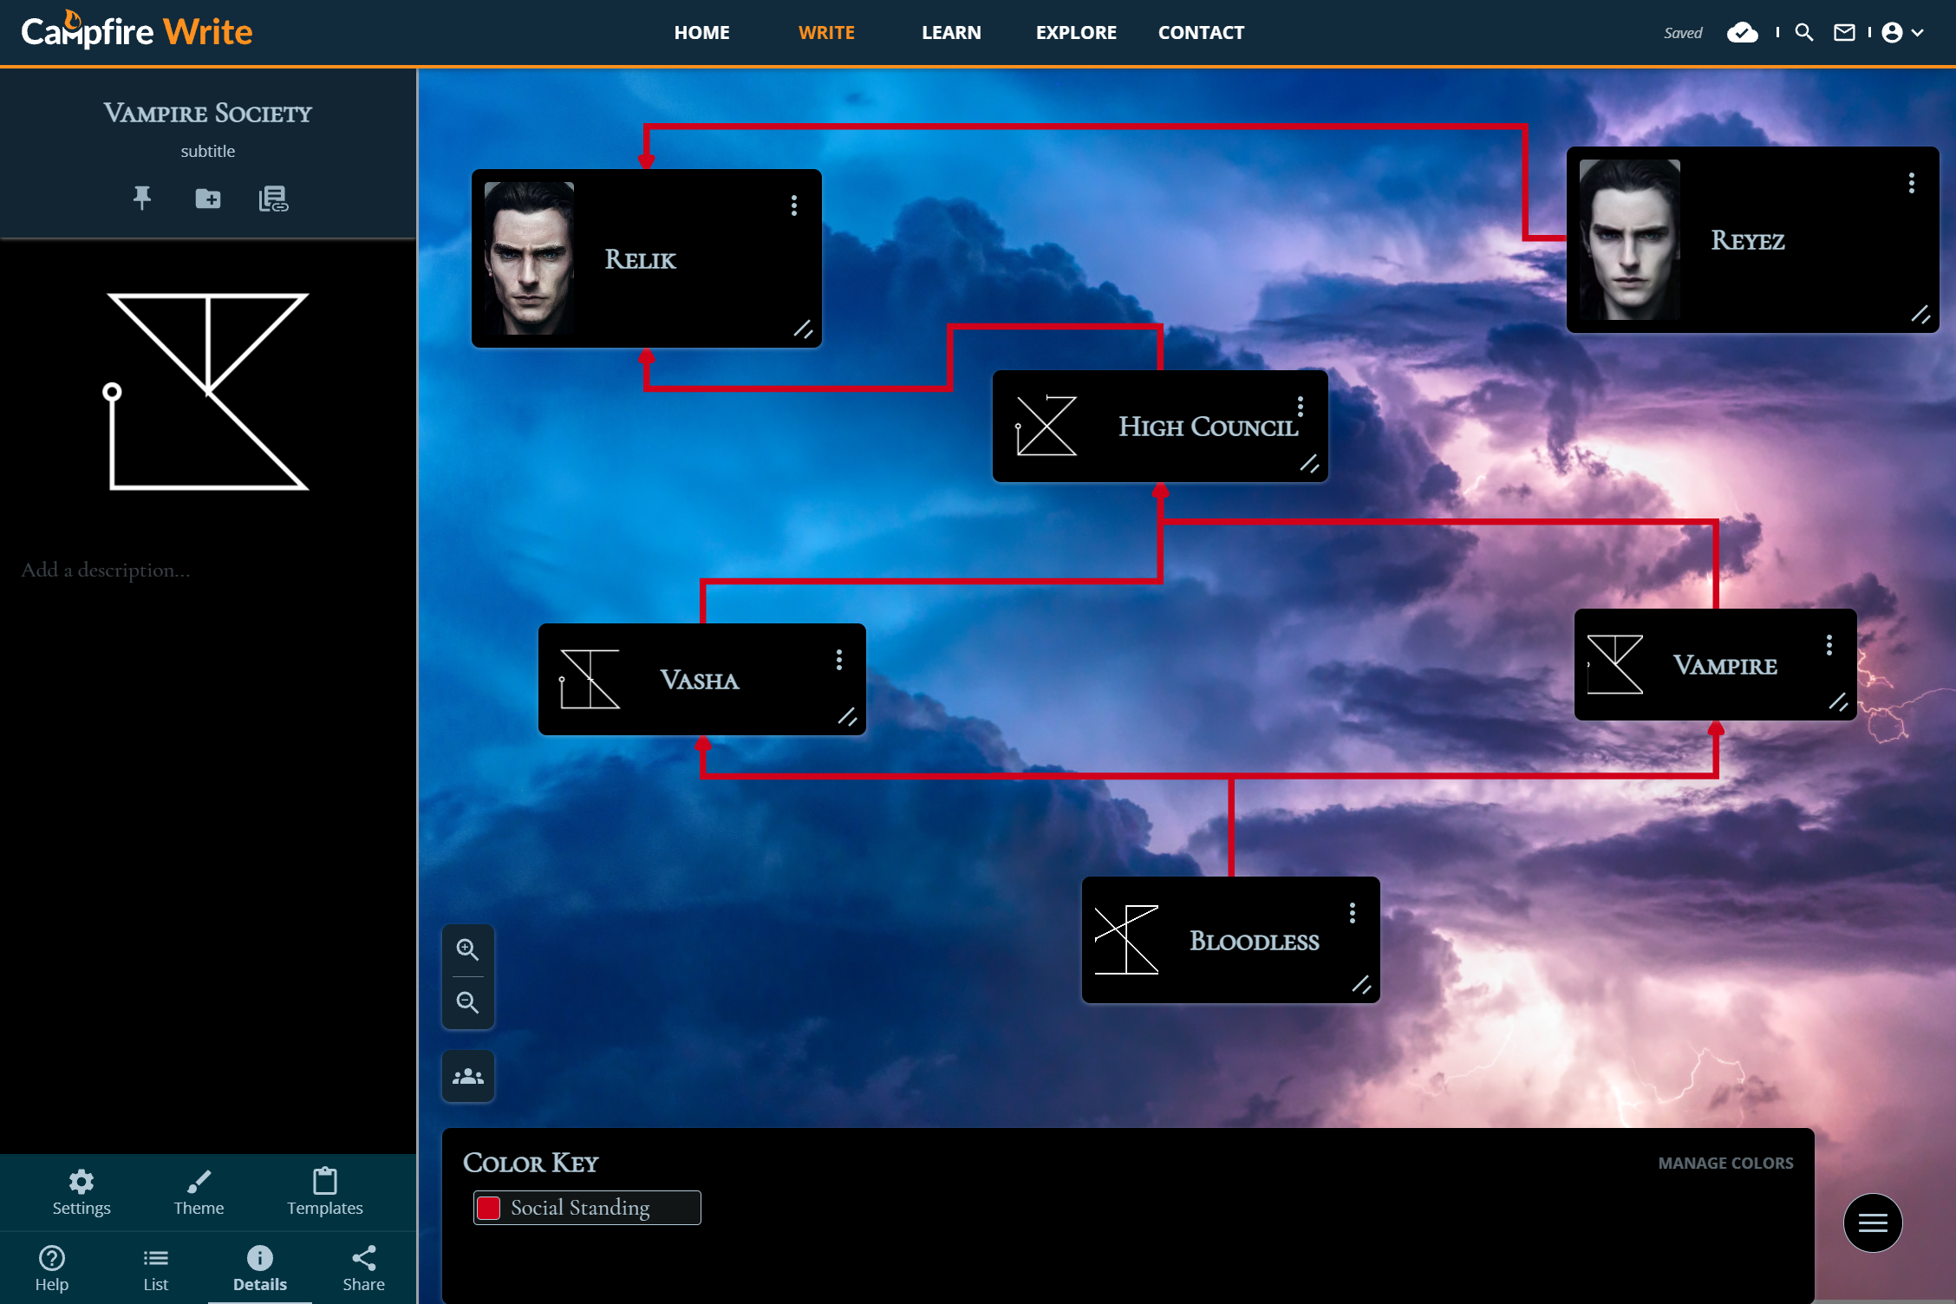Zoom out on the relationship canvas
Viewport: 1956px width, 1304px height.
(x=468, y=1003)
